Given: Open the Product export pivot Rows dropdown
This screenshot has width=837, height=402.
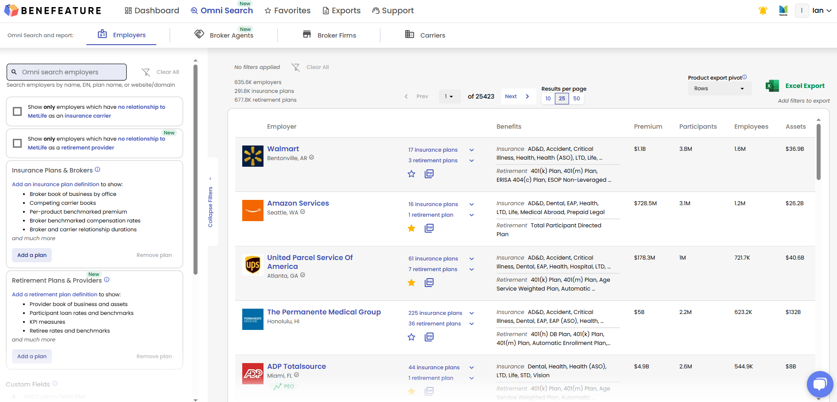Looking at the screenshot, I should (719, 88).
